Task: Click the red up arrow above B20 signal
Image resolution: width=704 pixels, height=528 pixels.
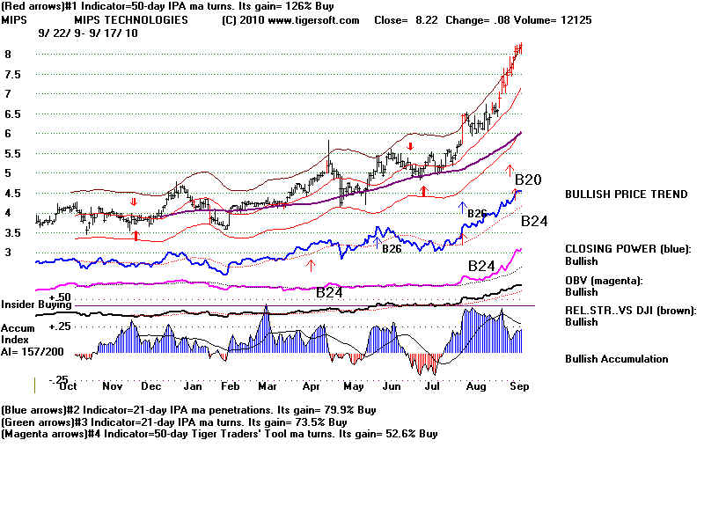Action: (x=508, y=168)
